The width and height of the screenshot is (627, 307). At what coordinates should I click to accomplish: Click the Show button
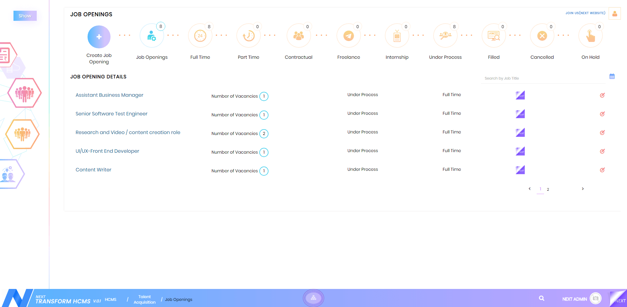[25, 16]
